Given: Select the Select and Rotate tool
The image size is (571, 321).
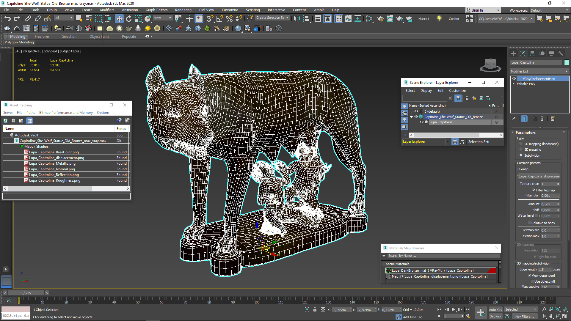Looking at the screenshot, I should [x=128, y=19].
